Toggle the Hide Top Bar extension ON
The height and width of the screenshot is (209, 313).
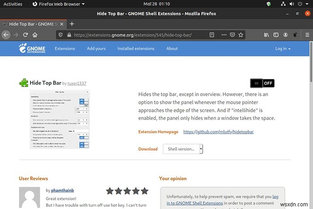[x=262, y=83]
